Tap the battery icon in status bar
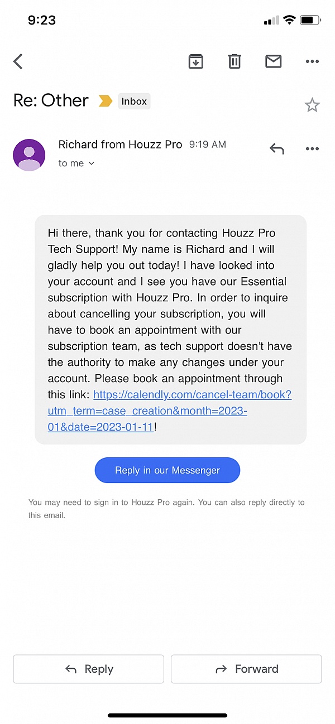The height and width of the screenshot is (724, 335). pyautogui.click(x=309, y=20)
